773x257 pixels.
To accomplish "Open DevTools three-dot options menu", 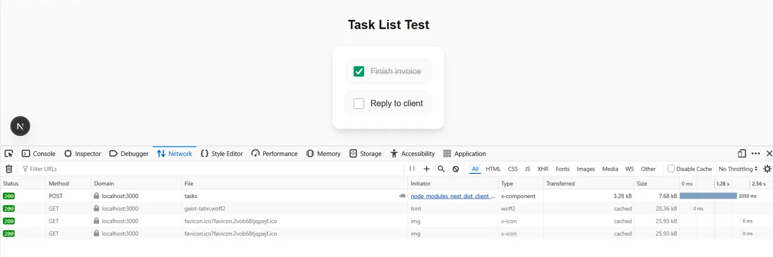I will click(x=755, y=154).
